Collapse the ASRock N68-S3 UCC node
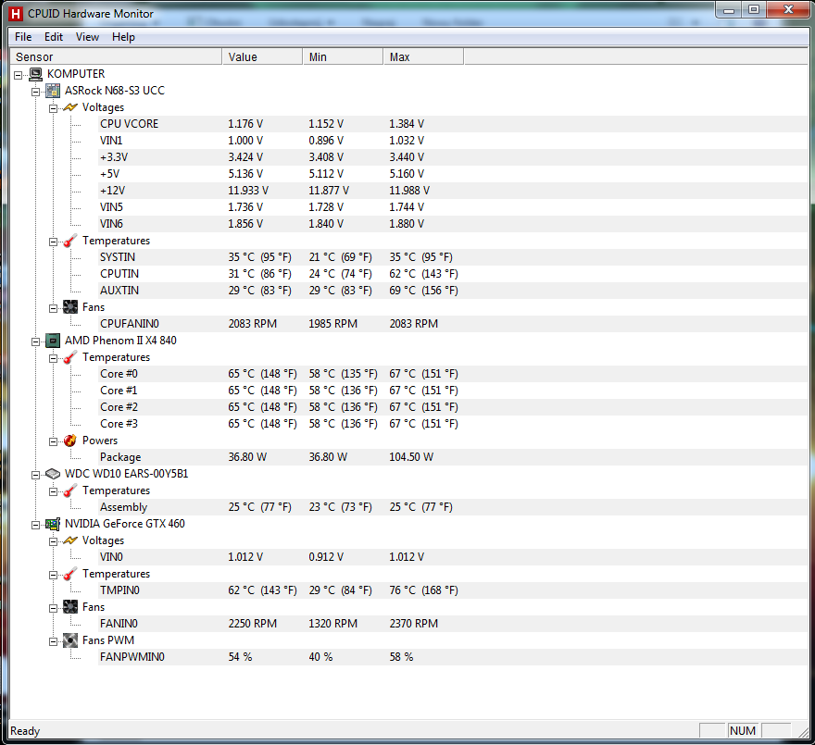 click(36, 92)
